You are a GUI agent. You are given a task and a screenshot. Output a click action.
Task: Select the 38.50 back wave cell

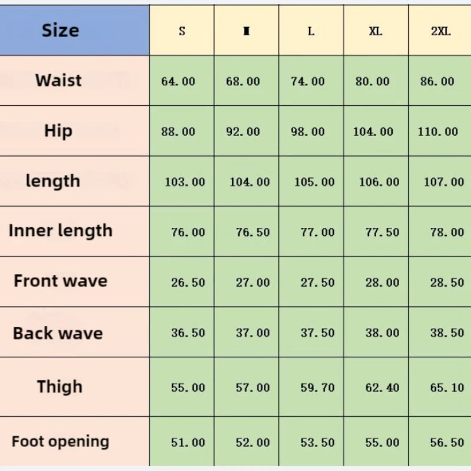point(447,333)
